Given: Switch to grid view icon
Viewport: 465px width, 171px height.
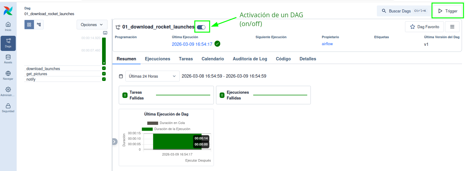Looking at the screenshot, I should click(x=29, y=25).
